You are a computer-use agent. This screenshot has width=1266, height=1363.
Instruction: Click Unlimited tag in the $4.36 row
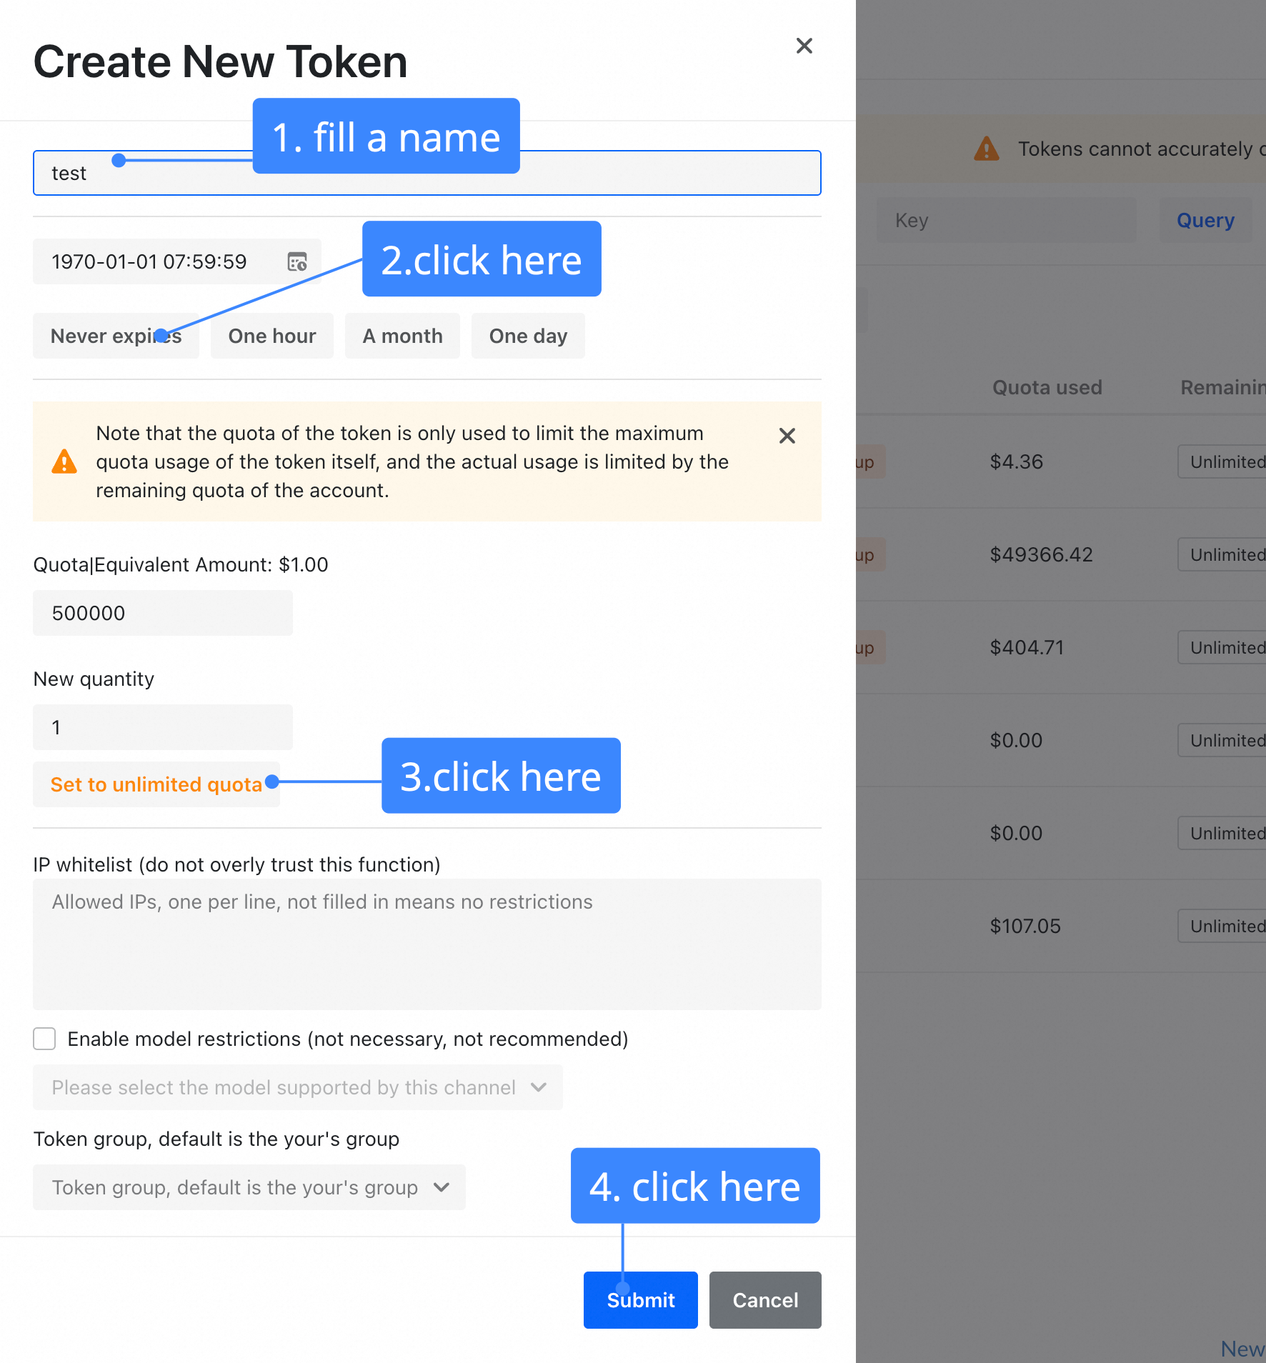pyautogui.click(x=1222, y=461)
